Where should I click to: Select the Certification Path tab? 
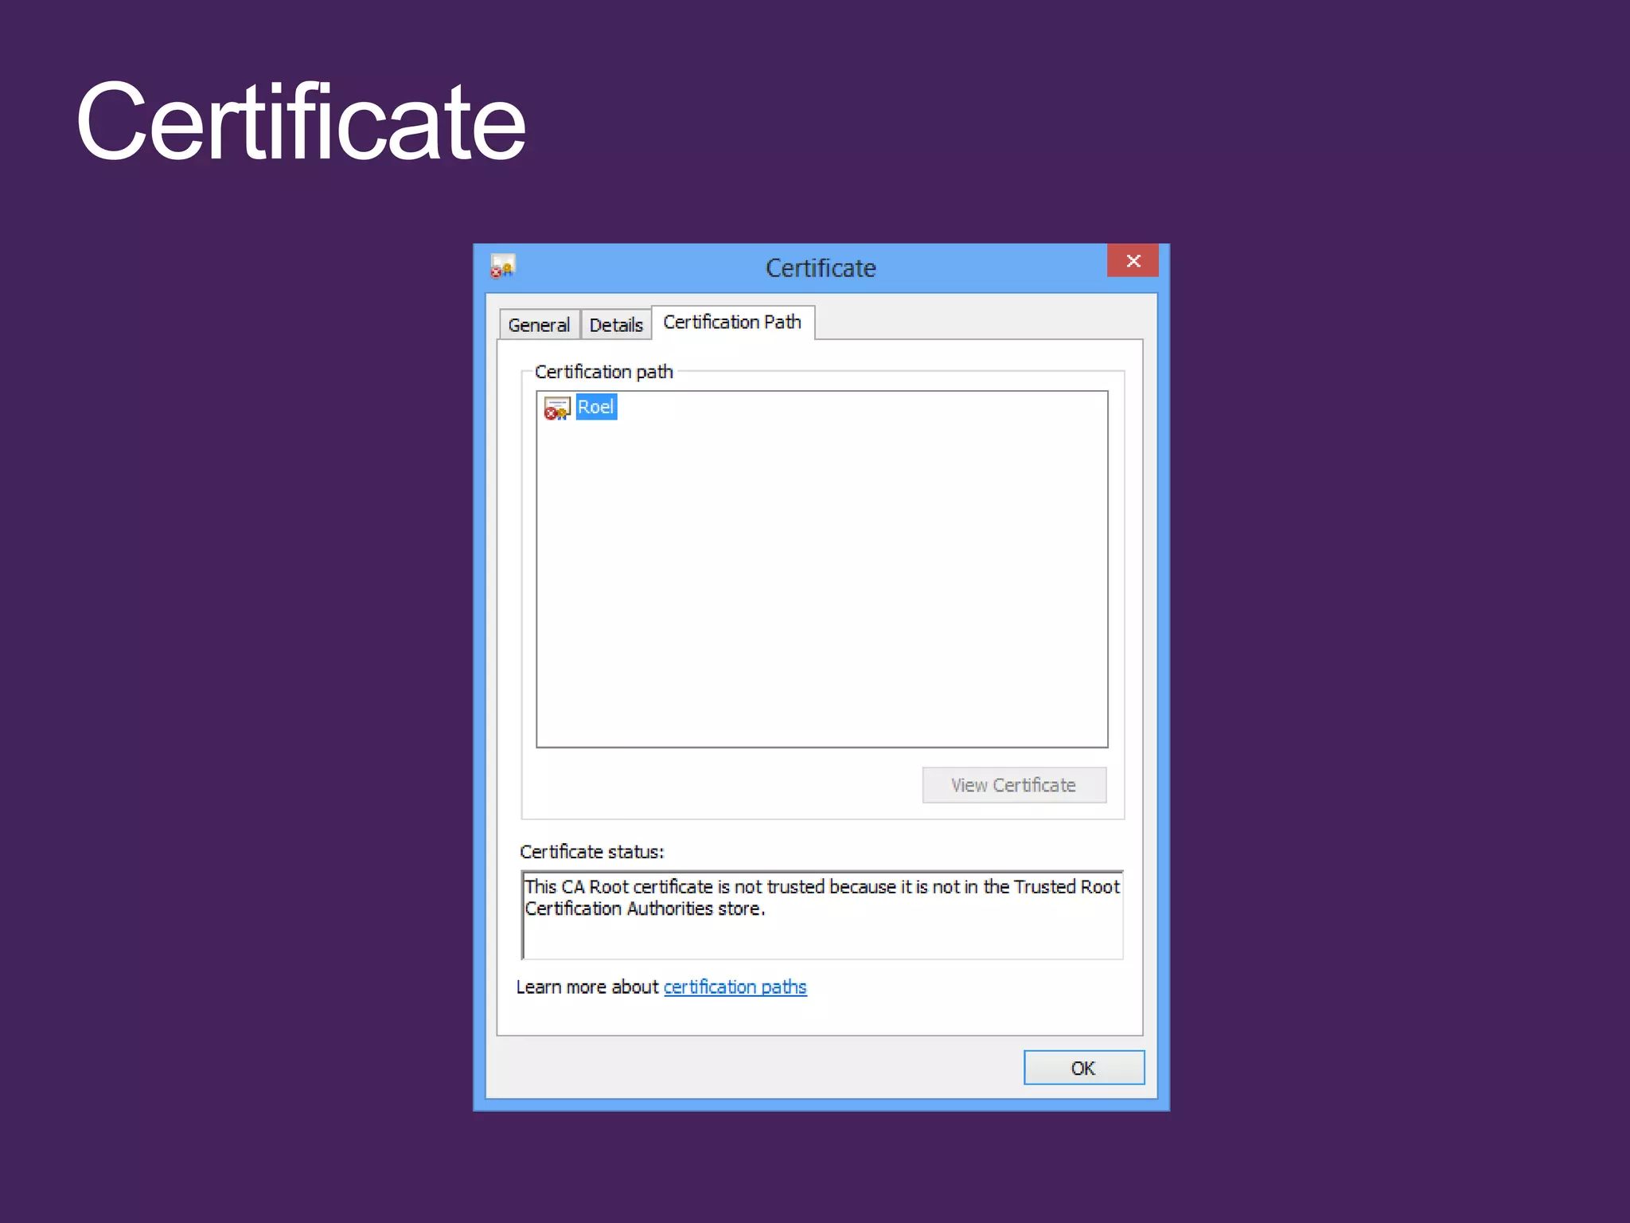coord(731,322)
